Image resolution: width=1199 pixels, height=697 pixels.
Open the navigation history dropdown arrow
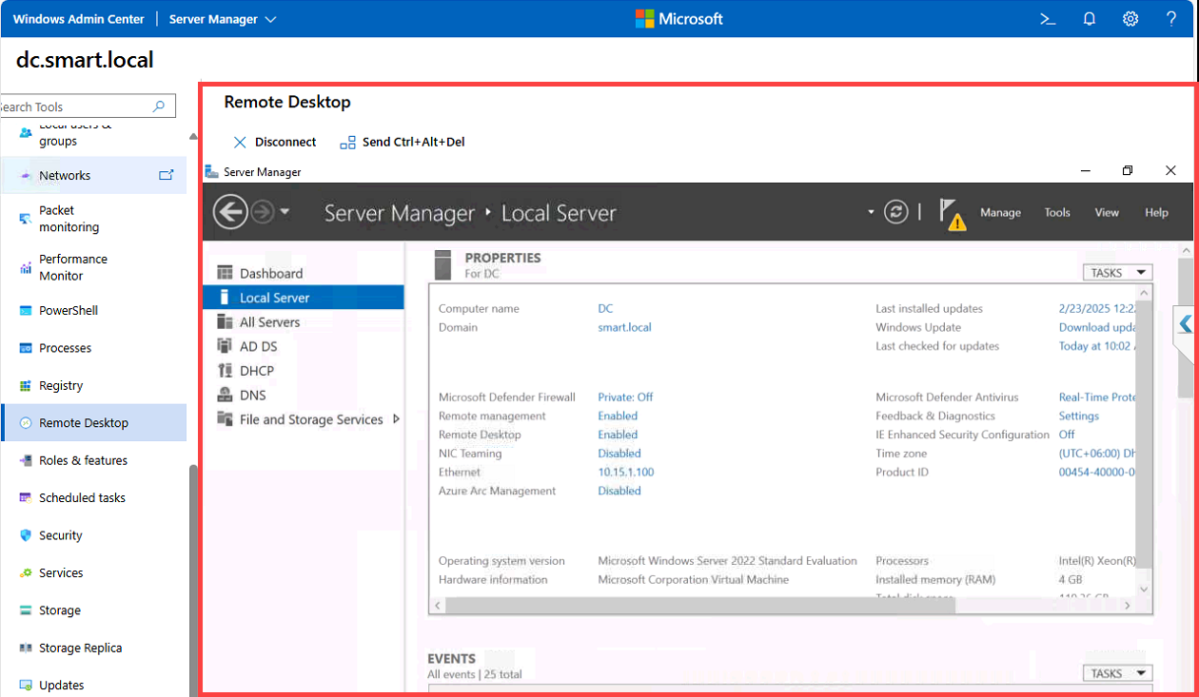pyautogui.click(x=285, y=212)
